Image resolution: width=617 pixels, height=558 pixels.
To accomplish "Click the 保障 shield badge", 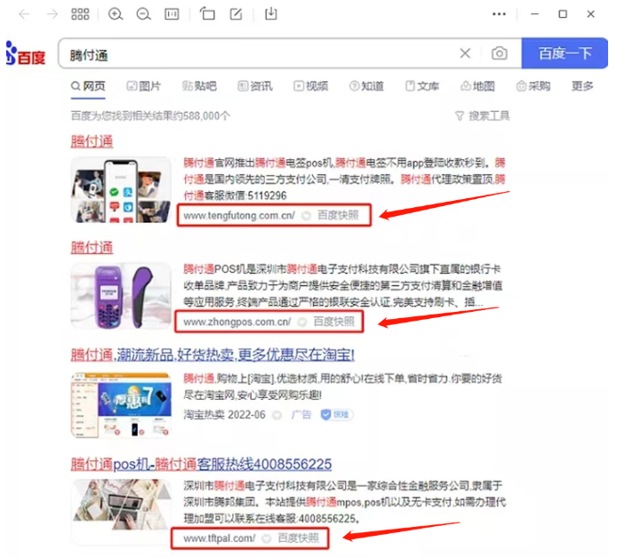I will click(x=337, y=415).
